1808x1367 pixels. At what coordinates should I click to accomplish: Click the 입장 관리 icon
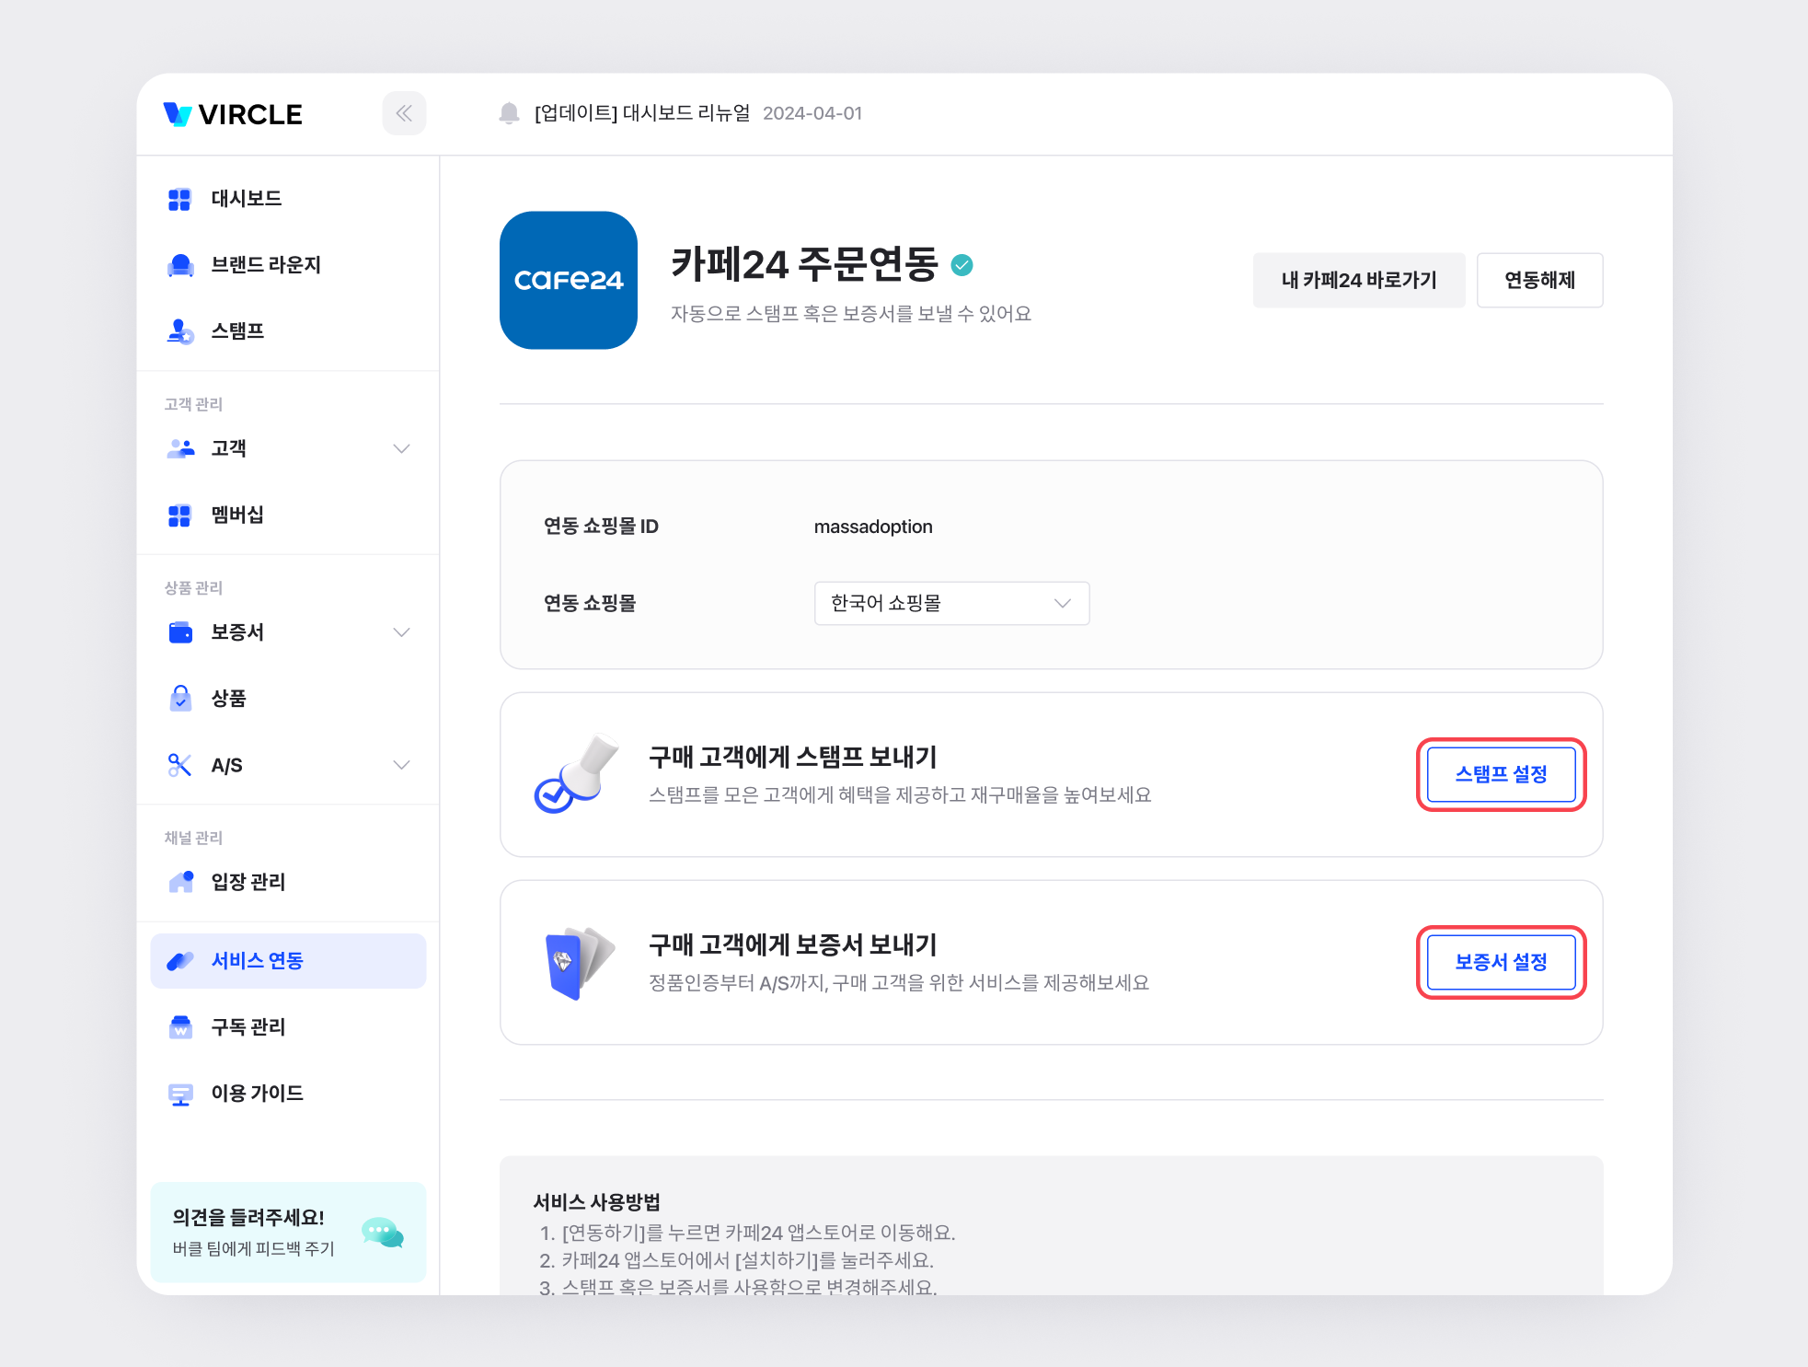click(x=180, y=882)
